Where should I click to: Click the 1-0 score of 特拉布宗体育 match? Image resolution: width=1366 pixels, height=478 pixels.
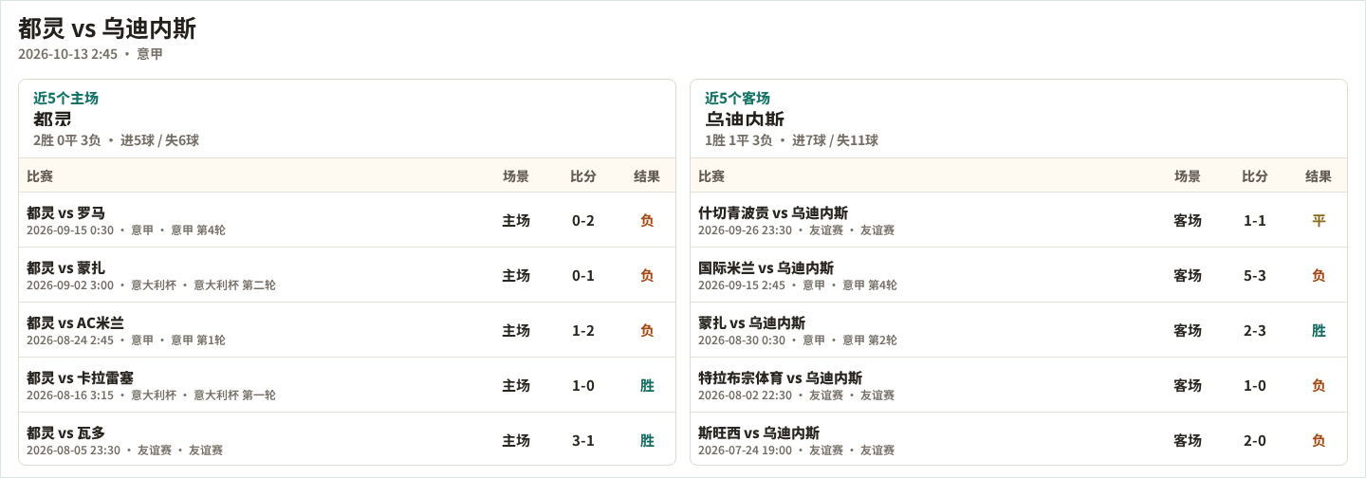tap(1255, 385)
